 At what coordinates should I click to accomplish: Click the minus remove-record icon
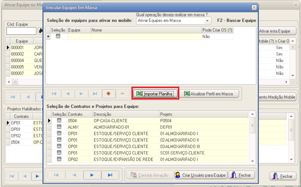click(122, 93)
